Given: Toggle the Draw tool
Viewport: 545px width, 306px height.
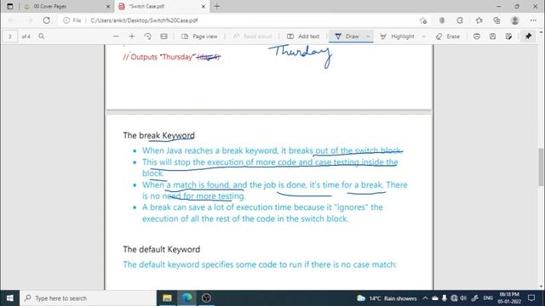Looking at the screenshot, I should (x=347, y=37).
